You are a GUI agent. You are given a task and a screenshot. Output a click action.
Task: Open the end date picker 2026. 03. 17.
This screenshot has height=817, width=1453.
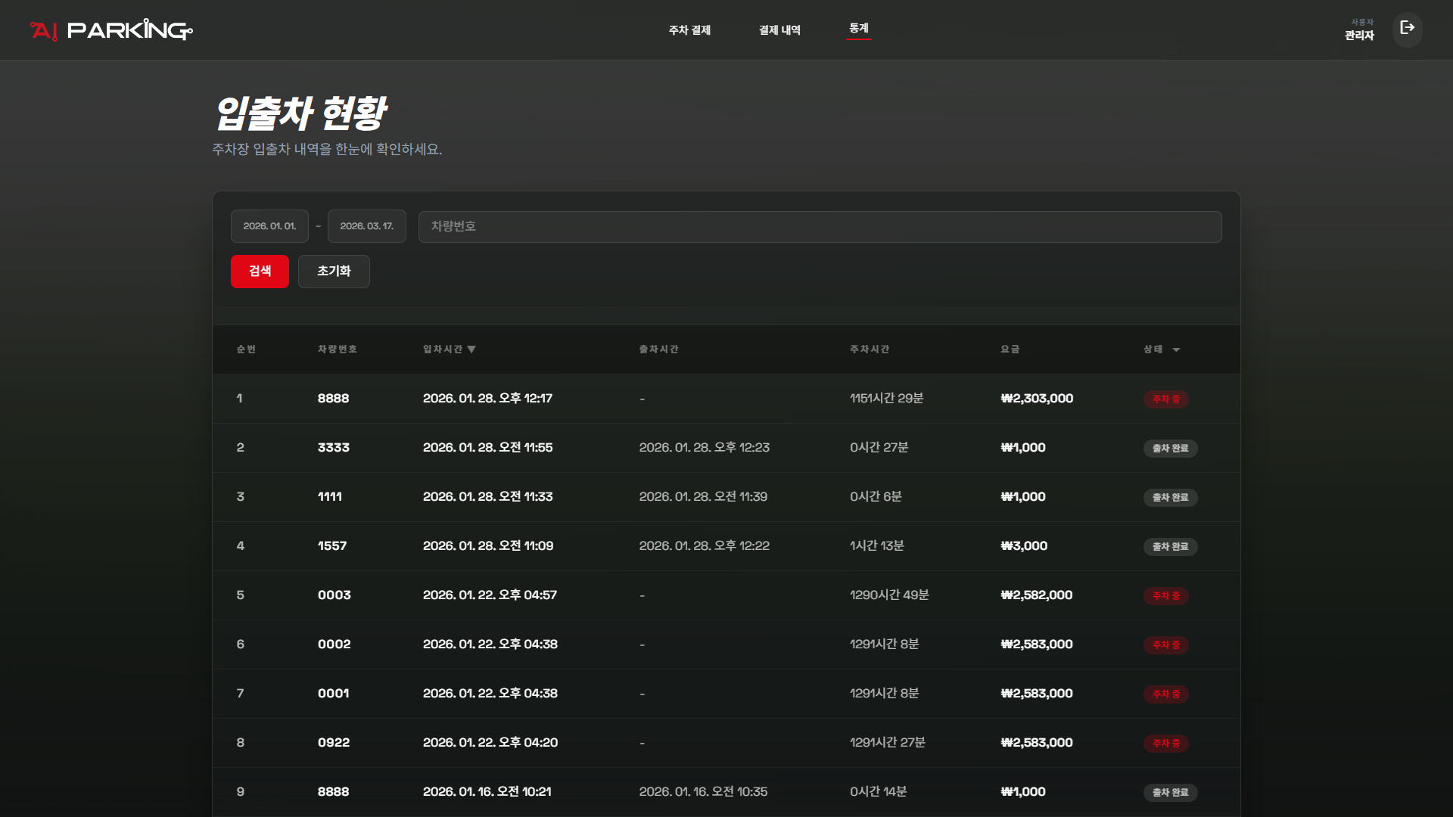coord(366,226)
